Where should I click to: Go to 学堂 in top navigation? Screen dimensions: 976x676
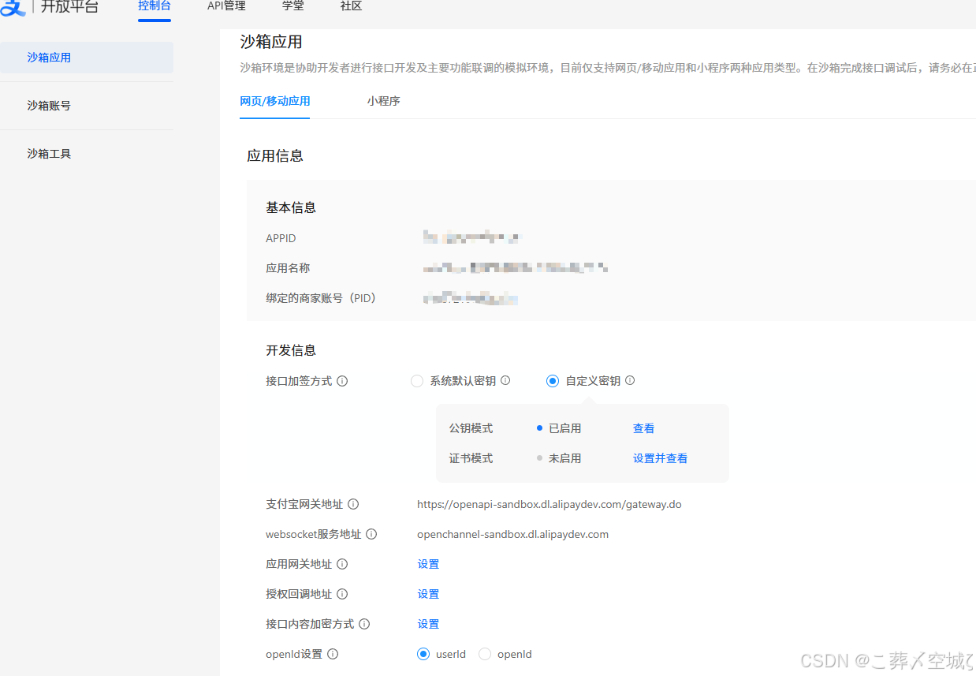point(292,6)
